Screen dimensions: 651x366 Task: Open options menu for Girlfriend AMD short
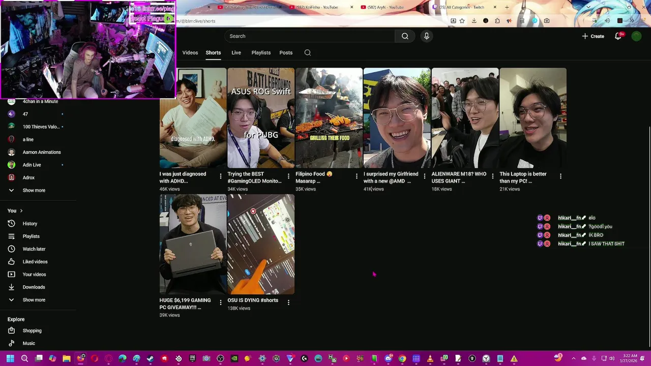point(425,176)
